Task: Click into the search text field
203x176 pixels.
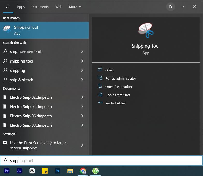Action: coord(101,160)
